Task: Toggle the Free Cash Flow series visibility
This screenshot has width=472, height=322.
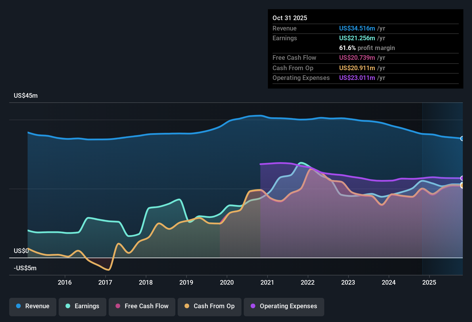Action: pos(142,306)
